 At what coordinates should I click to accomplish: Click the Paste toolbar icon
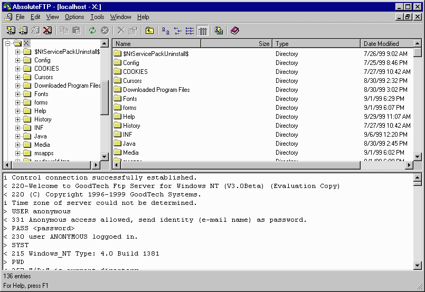point(77,31)
